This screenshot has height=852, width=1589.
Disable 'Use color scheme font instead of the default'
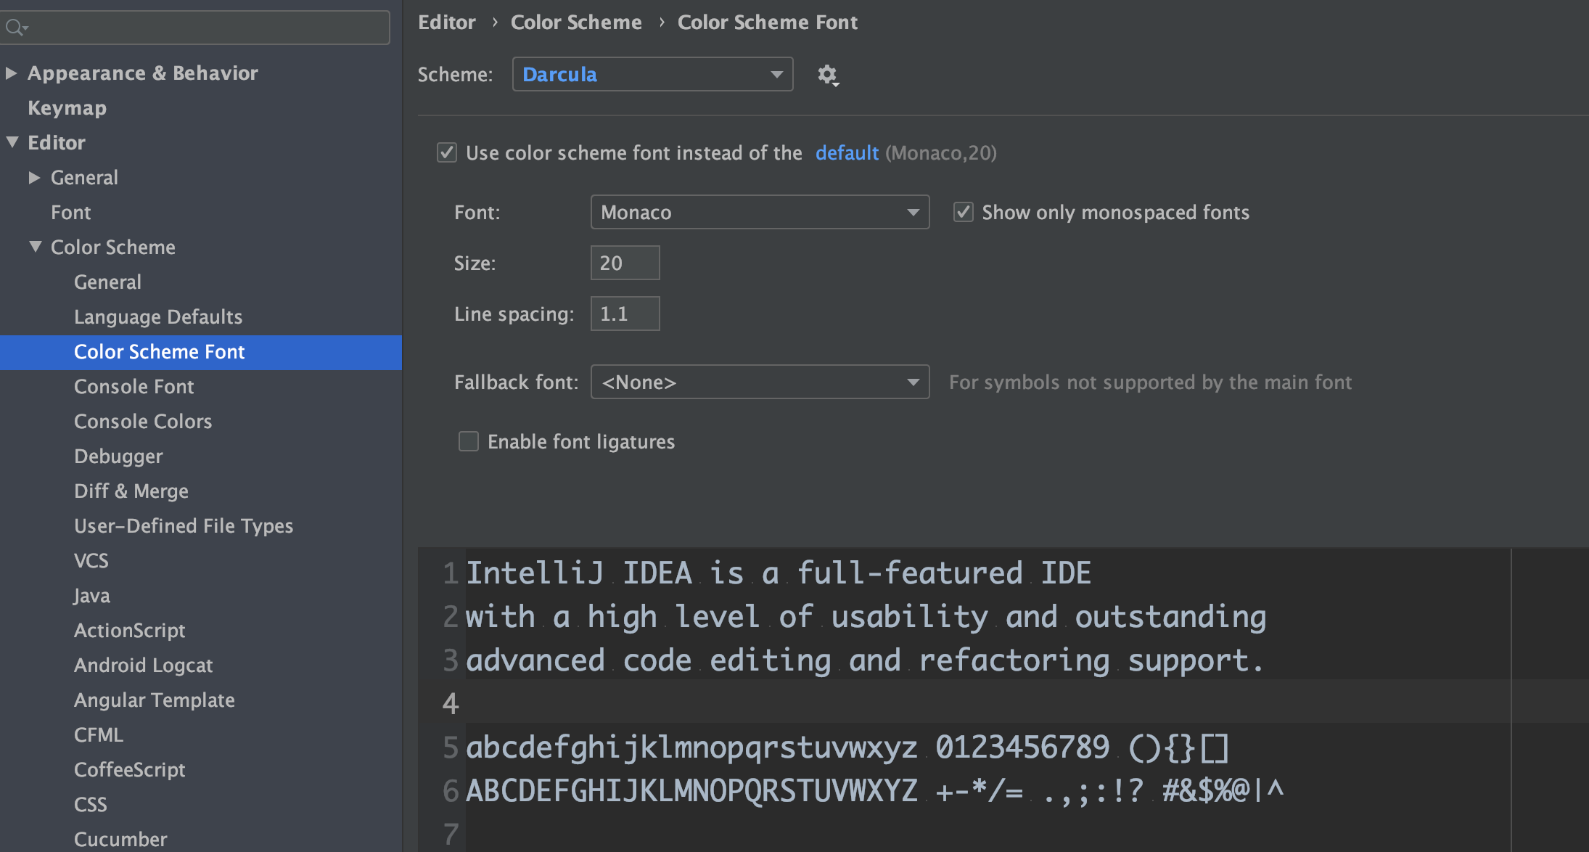coord(447,152)
